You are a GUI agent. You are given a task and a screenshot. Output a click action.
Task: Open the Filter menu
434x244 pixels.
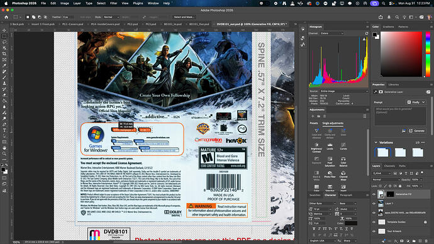[x=113, y=3]
